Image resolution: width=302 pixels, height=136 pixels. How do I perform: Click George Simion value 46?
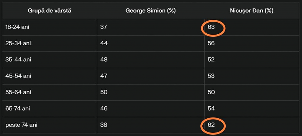[104, 109]
